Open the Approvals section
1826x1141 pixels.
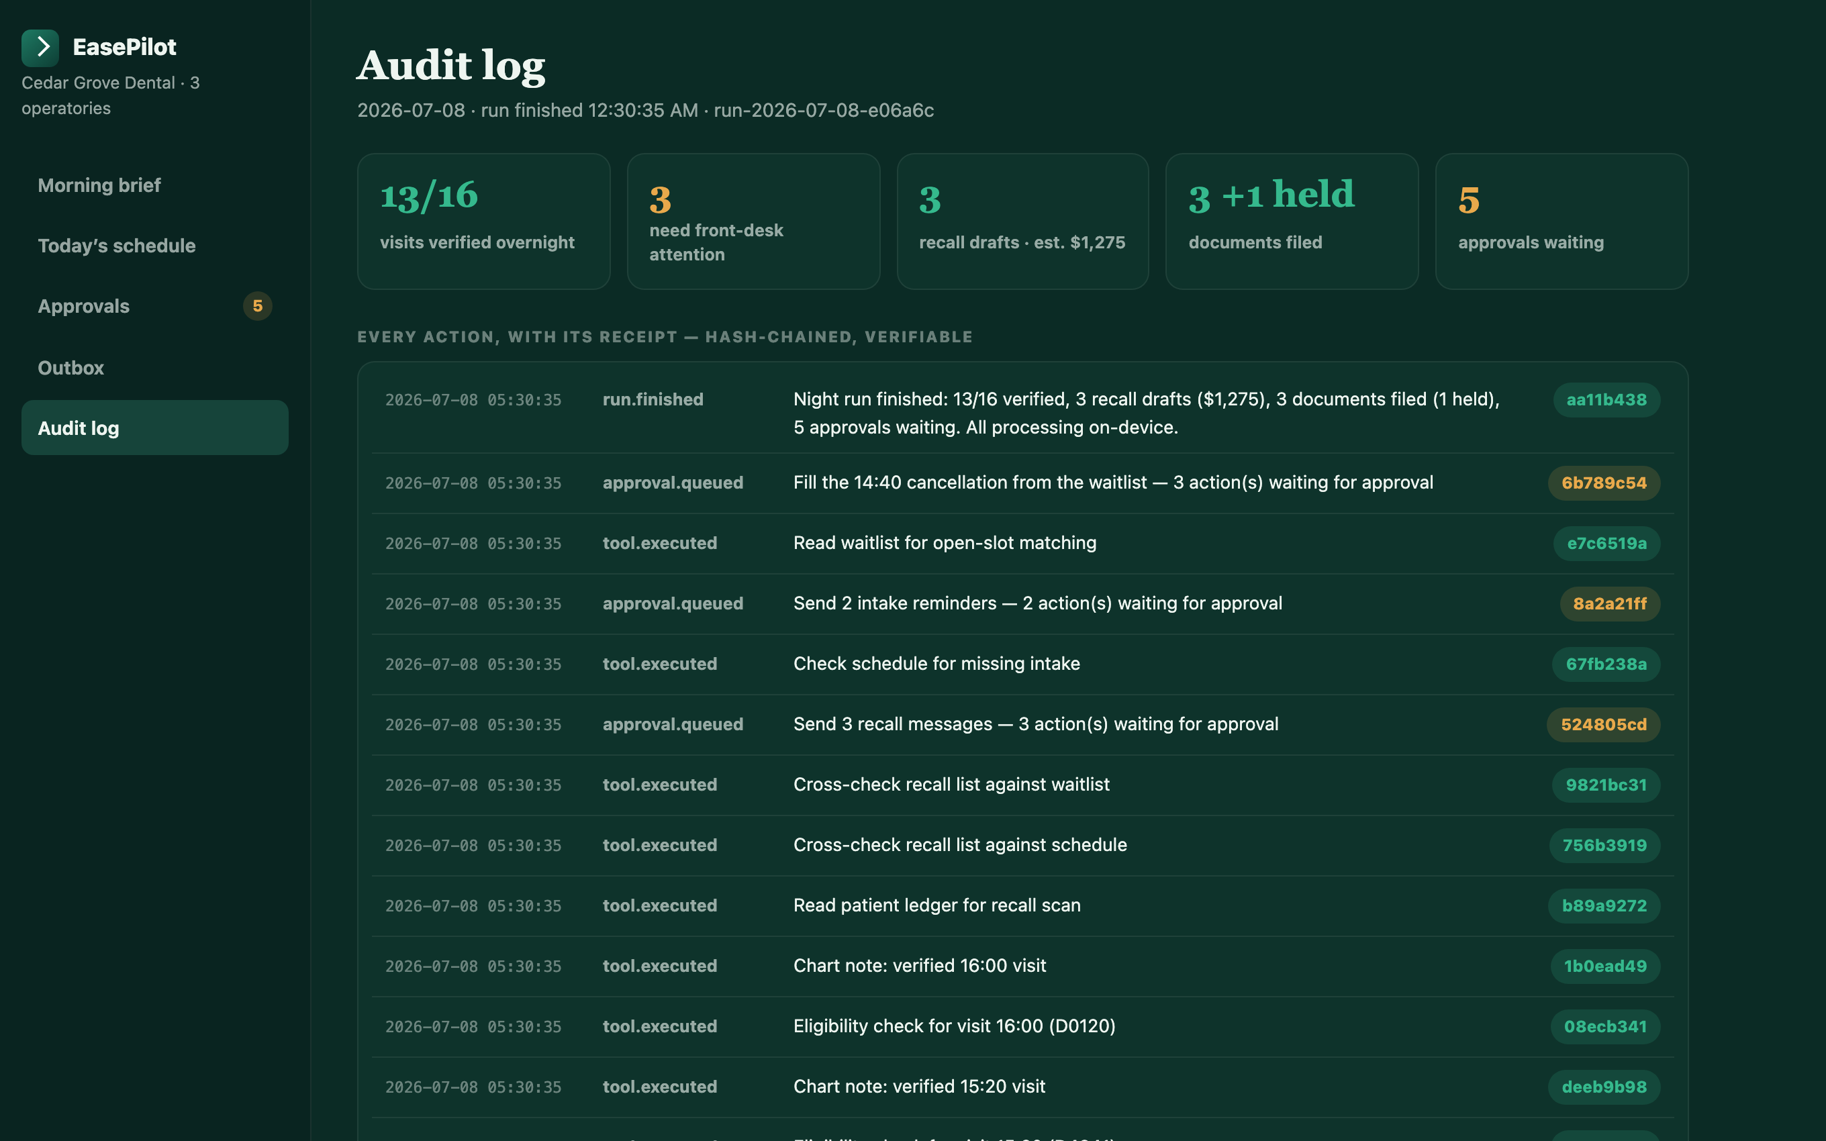click(x=154, y=305)
